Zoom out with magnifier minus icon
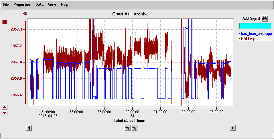The width and height of the screenshot is (274, 139). click(x=134, y=128)
